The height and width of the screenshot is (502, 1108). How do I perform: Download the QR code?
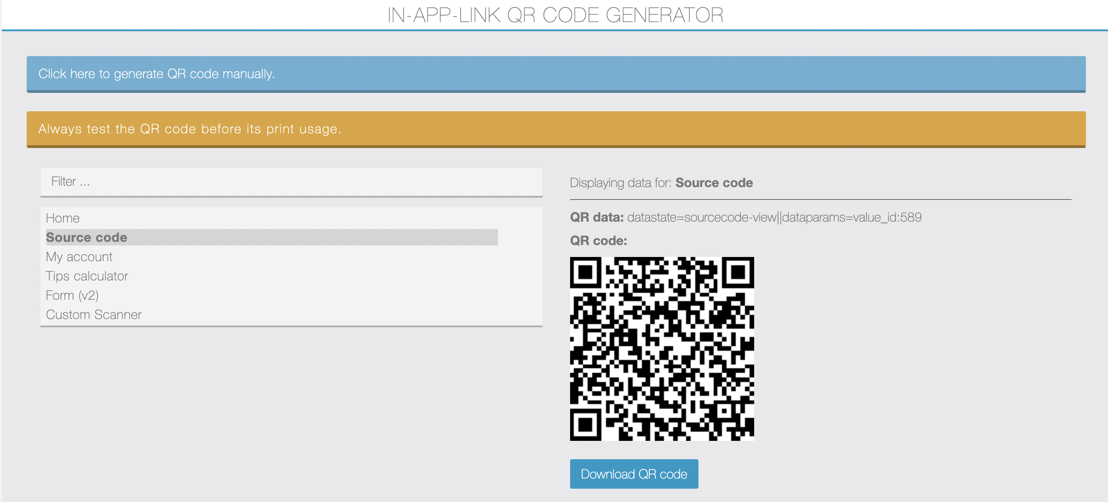634,474
